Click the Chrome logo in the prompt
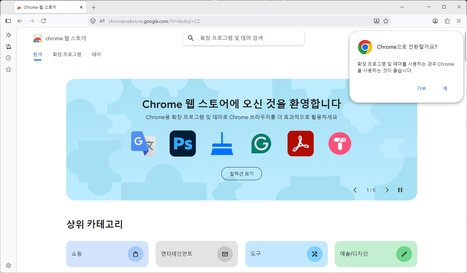This screenshot has height=273, width=467. [x=365, y=47]
